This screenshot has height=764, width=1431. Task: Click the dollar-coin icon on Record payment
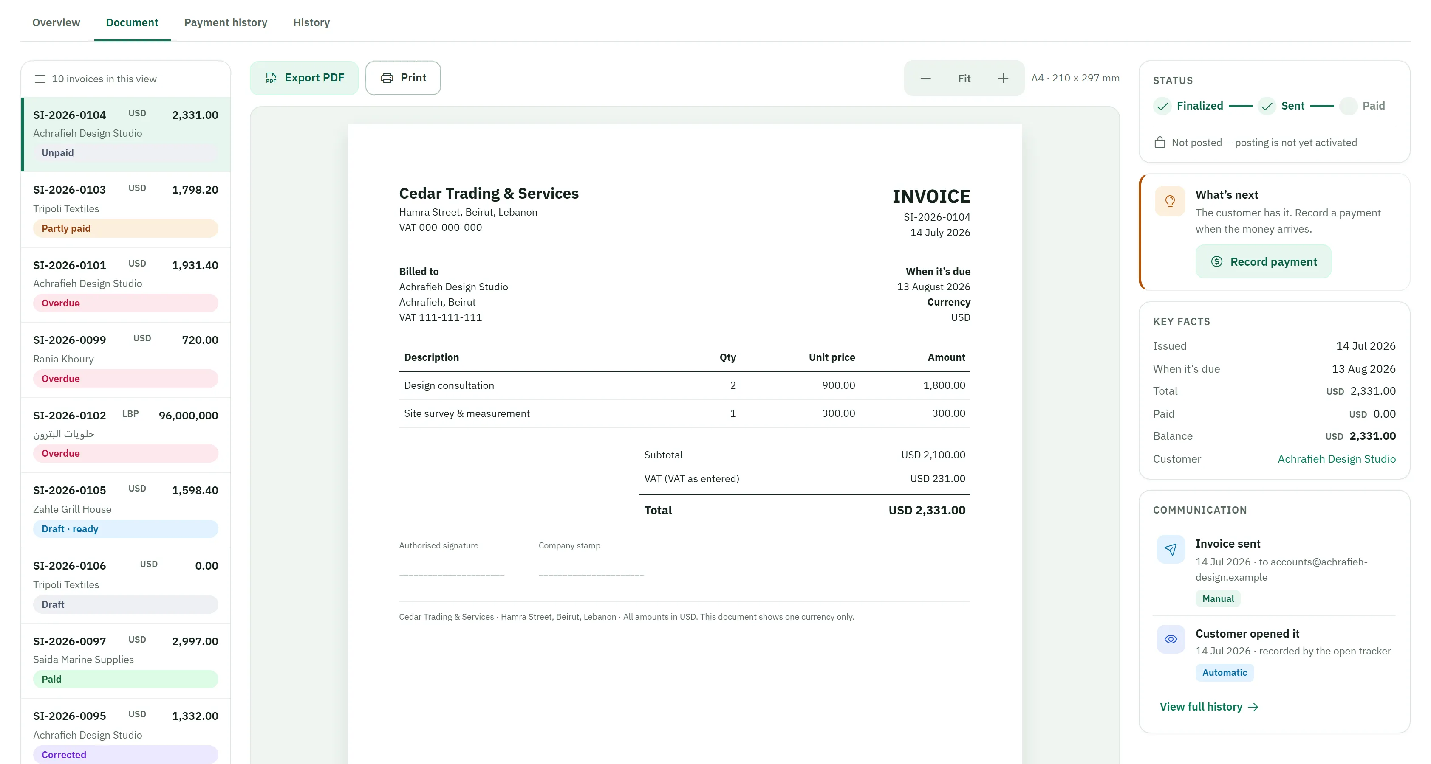pos(1216,261)
